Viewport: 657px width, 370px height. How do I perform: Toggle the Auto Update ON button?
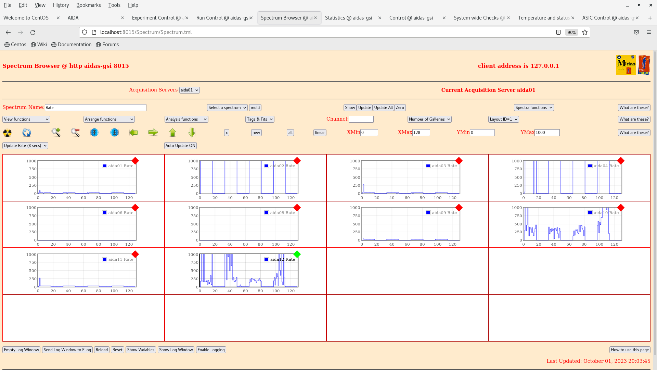coord(180,146)
